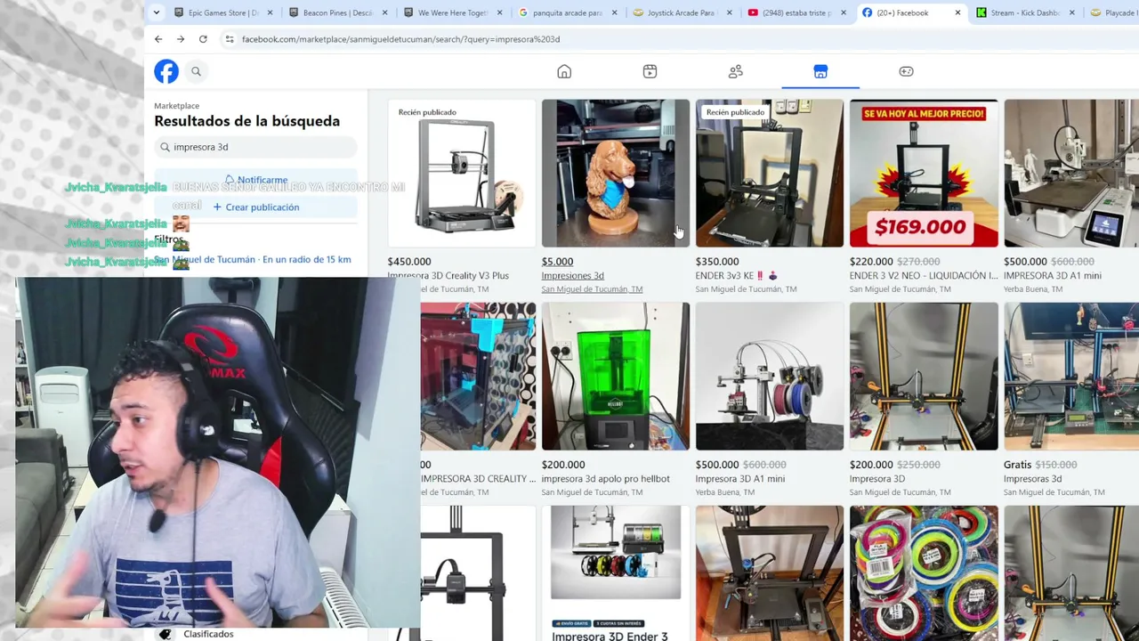1139x641 pixels.
Task: Open the $500.000 A1 mini thumbnail in top row
Action: point(1071,173)
